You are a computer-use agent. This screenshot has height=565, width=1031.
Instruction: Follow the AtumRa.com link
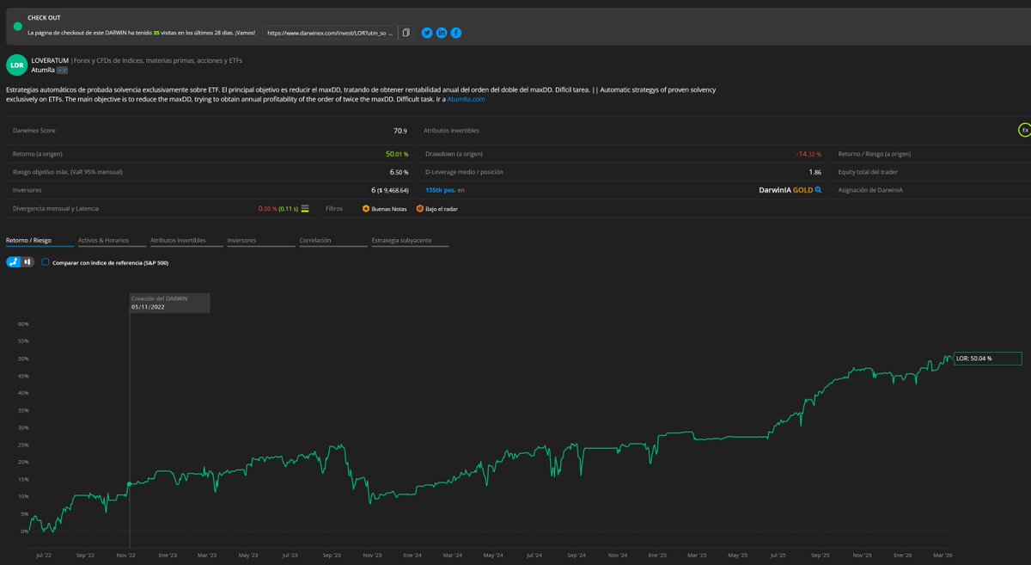click(x=467, y=99)
